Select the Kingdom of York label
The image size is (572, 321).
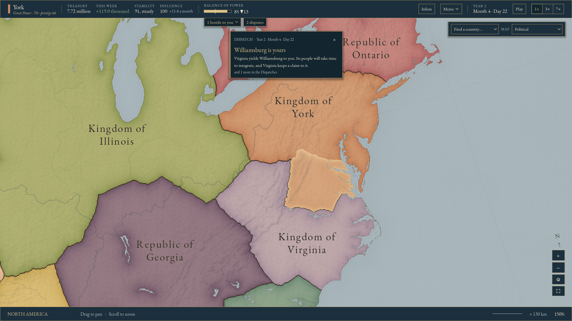coord(303,107)
